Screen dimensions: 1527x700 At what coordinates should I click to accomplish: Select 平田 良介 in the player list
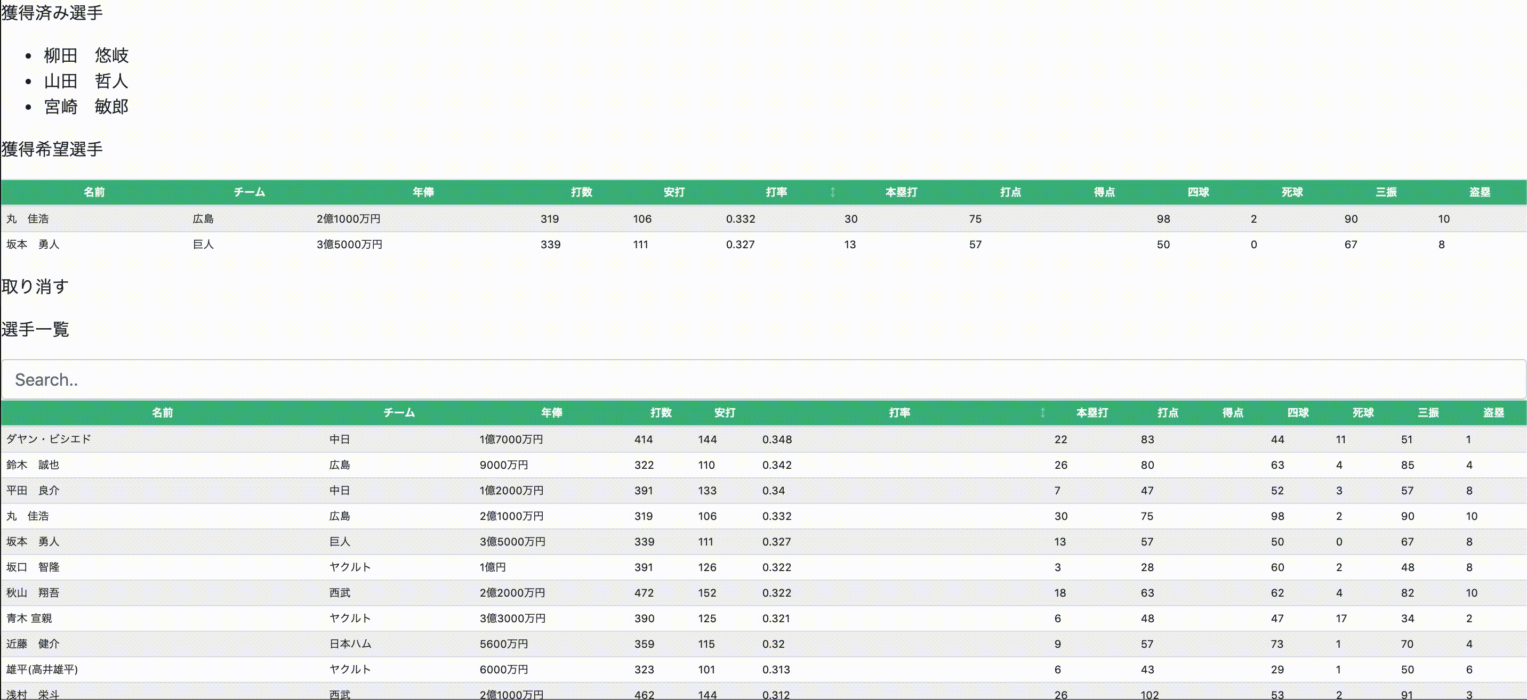33,490
